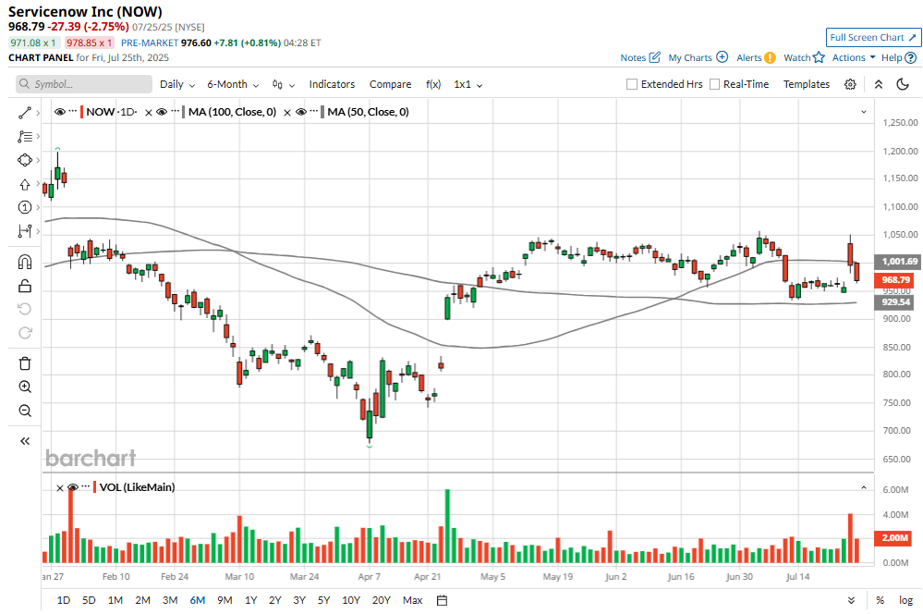The image size is (923, 614).
Task: Click the VOL red color bar
Action: (95, 487)
